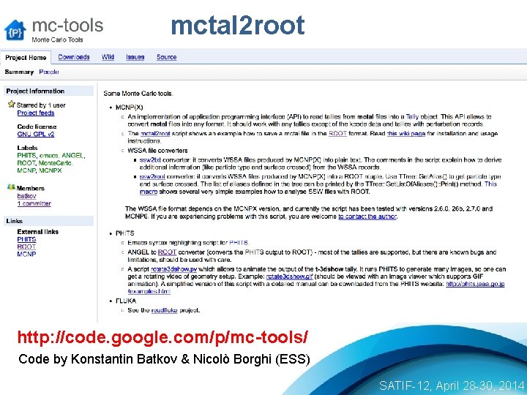Open the mctal2root script link

coord(155,133)
